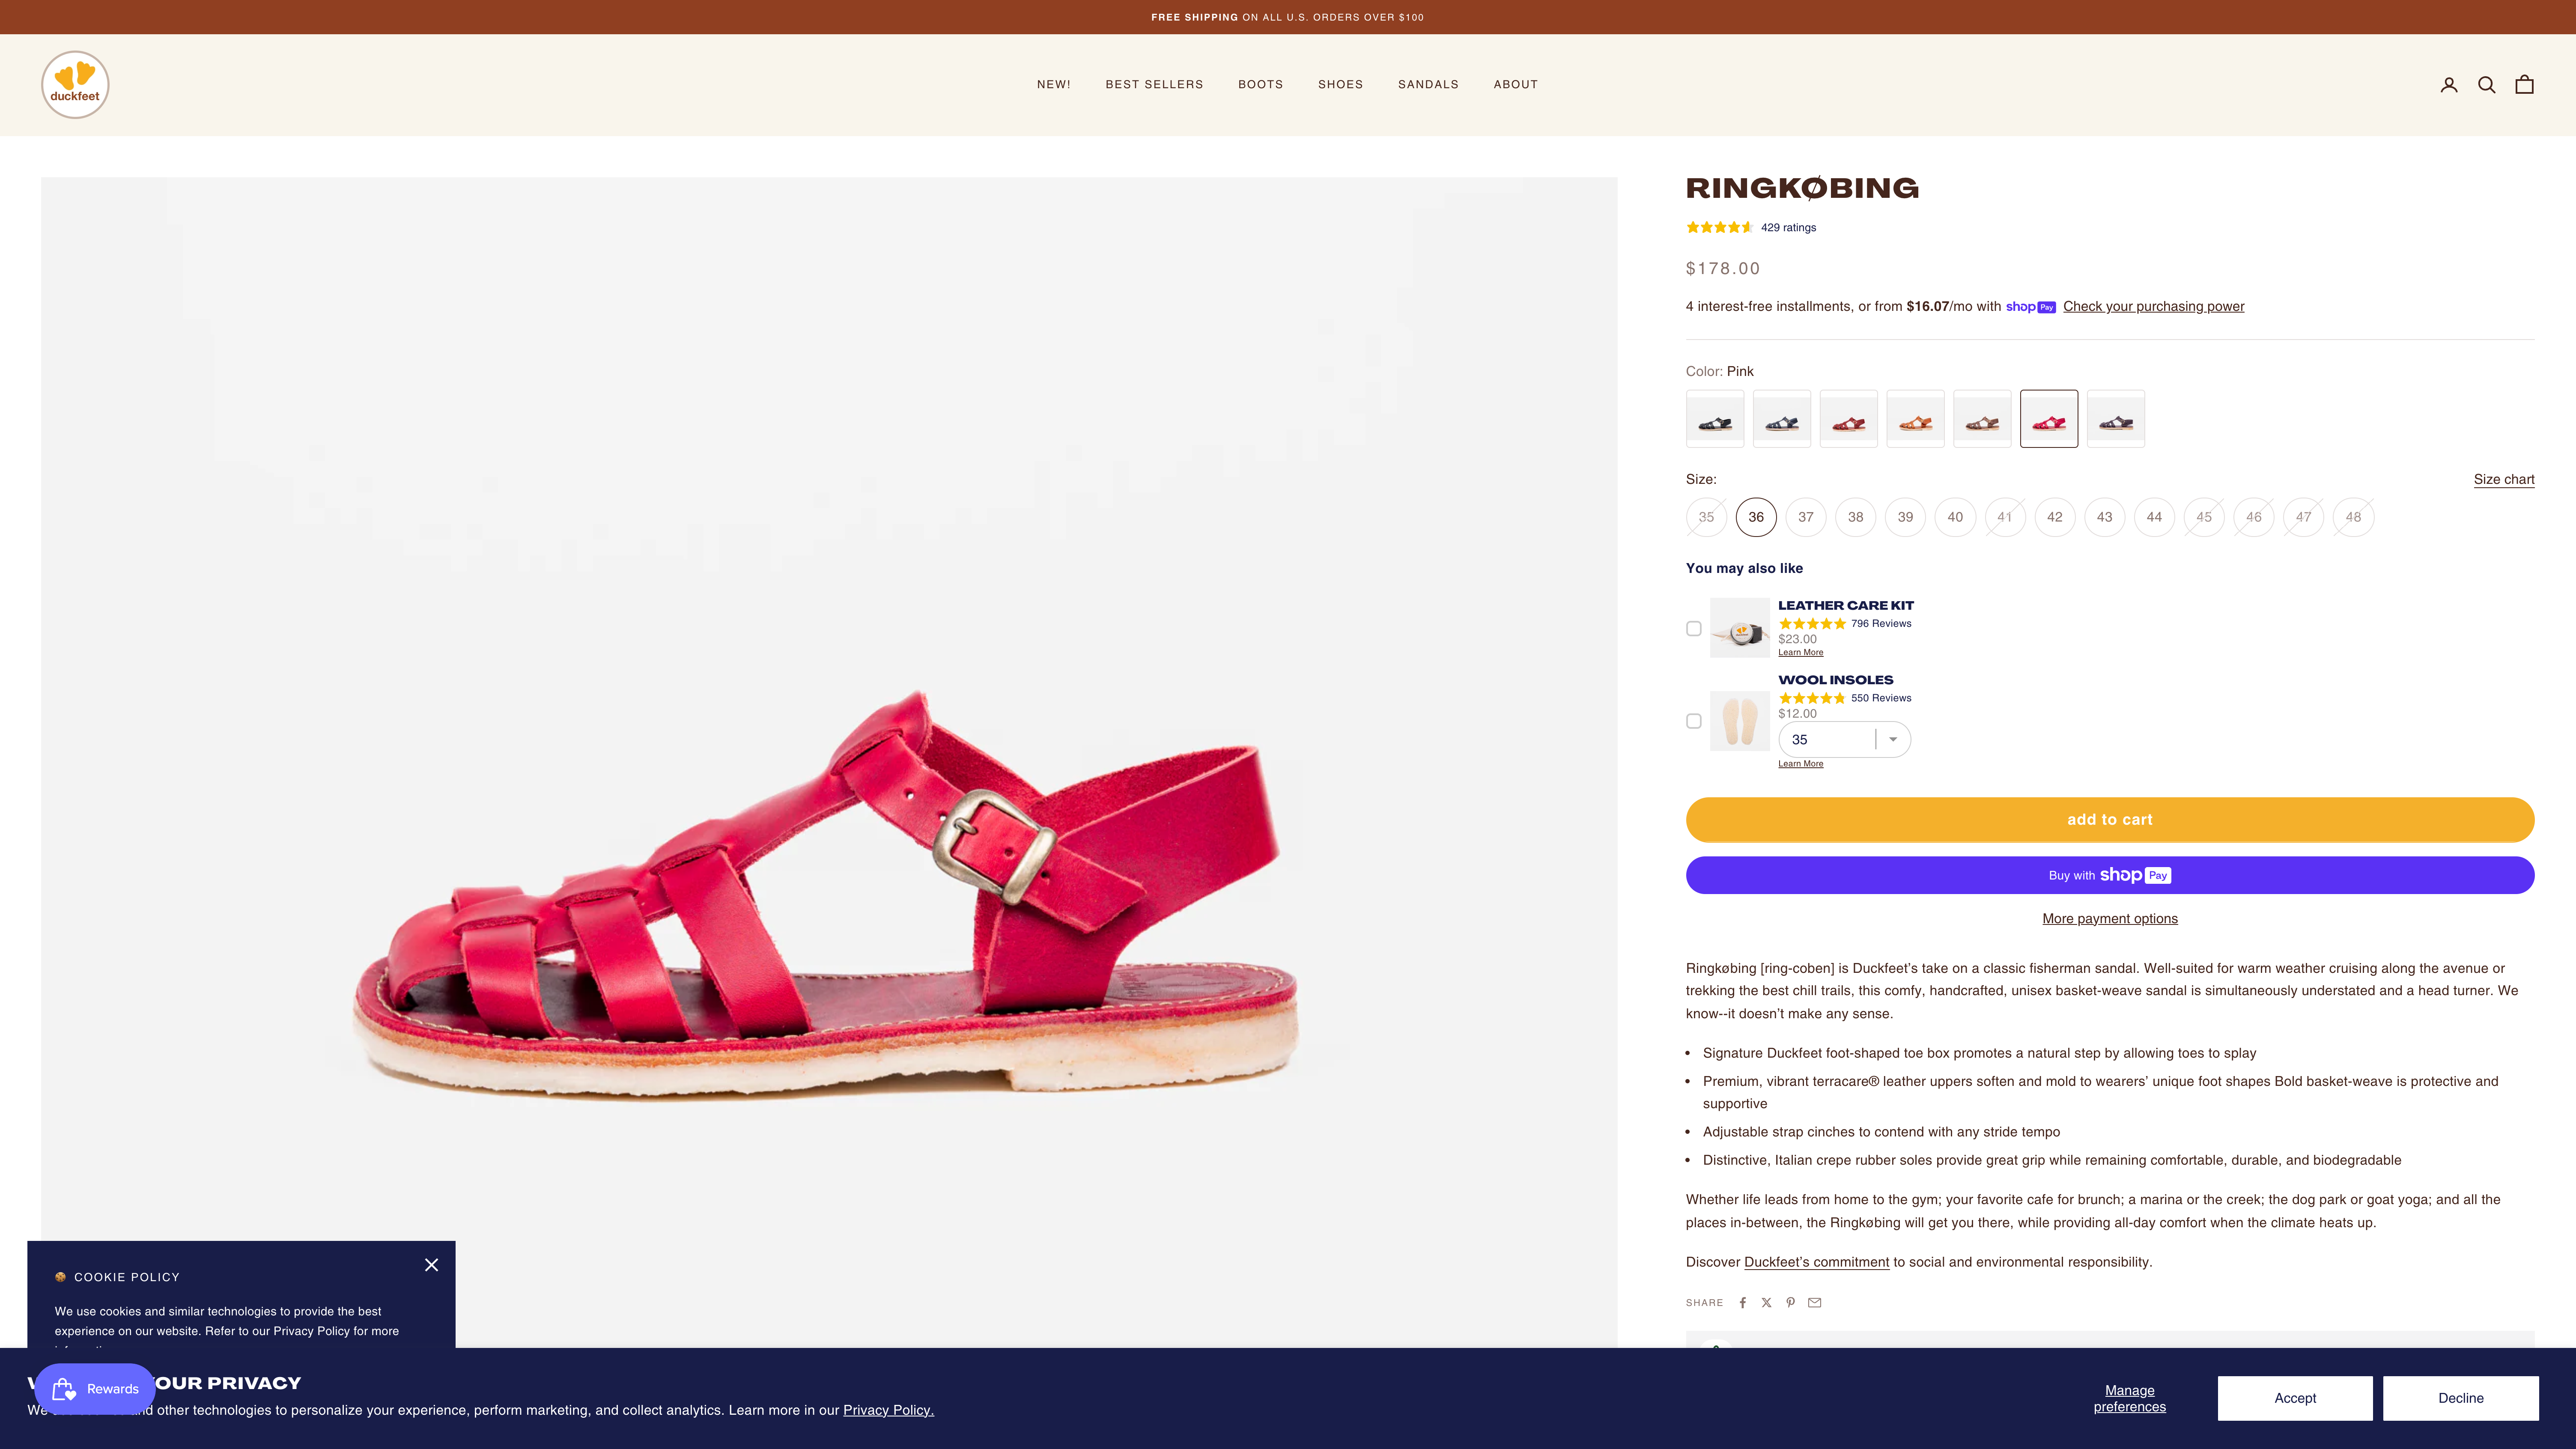
Task: Select the brown sandal color swatch
Action: (x=1983, y=419)
